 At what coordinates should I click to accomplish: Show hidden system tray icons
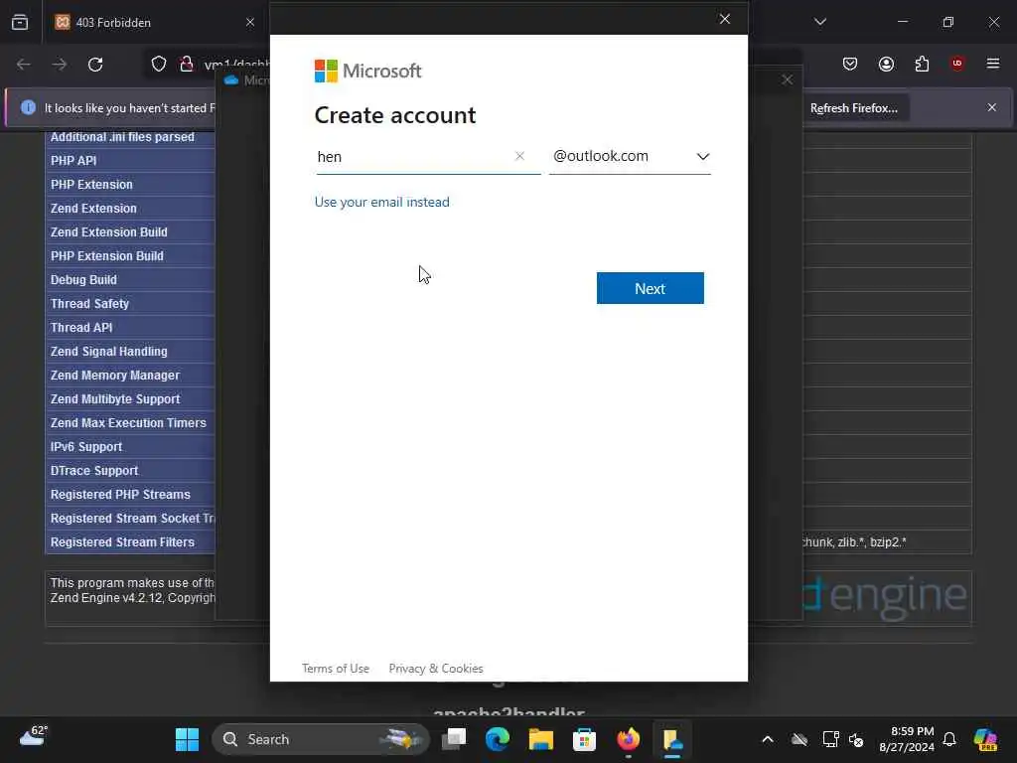pyautogui.click(x=768, y=739)
